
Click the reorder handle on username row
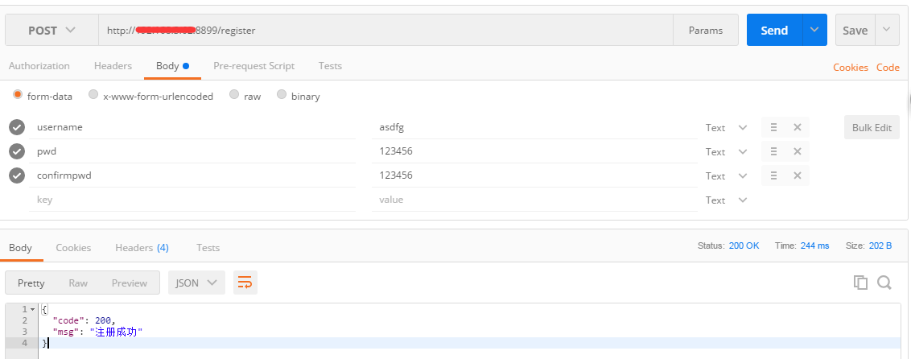773,127
